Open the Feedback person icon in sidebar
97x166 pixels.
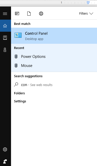[5, 161]
